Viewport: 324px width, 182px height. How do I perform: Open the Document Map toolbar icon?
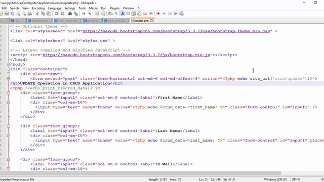click(134, 14)
